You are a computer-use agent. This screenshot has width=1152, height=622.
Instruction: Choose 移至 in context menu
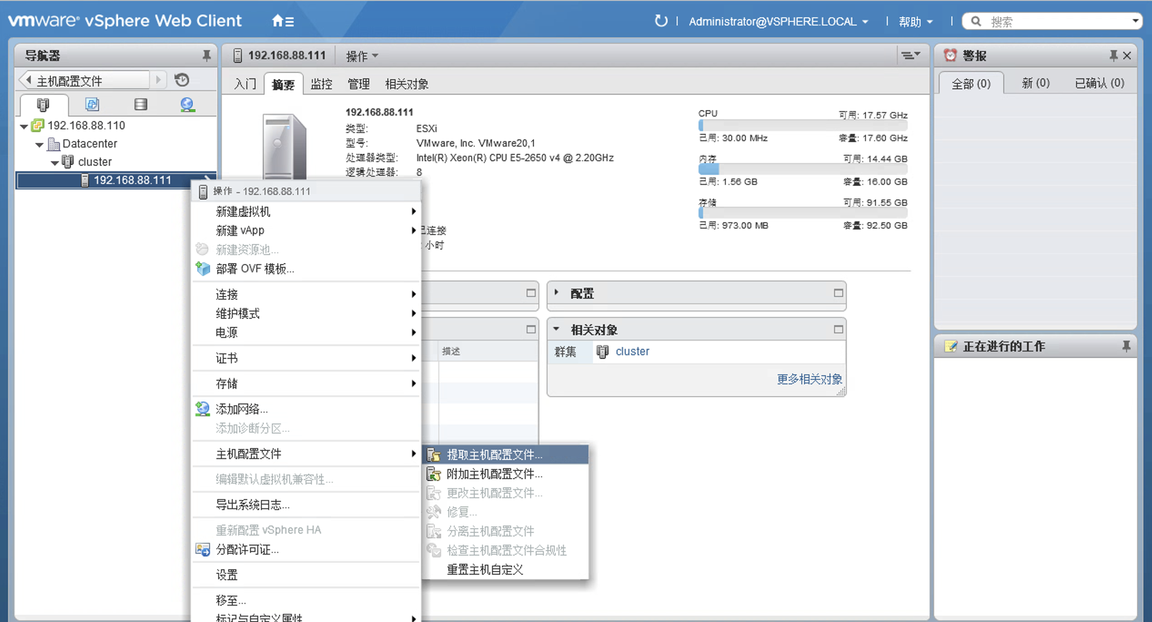pos(307,600)
